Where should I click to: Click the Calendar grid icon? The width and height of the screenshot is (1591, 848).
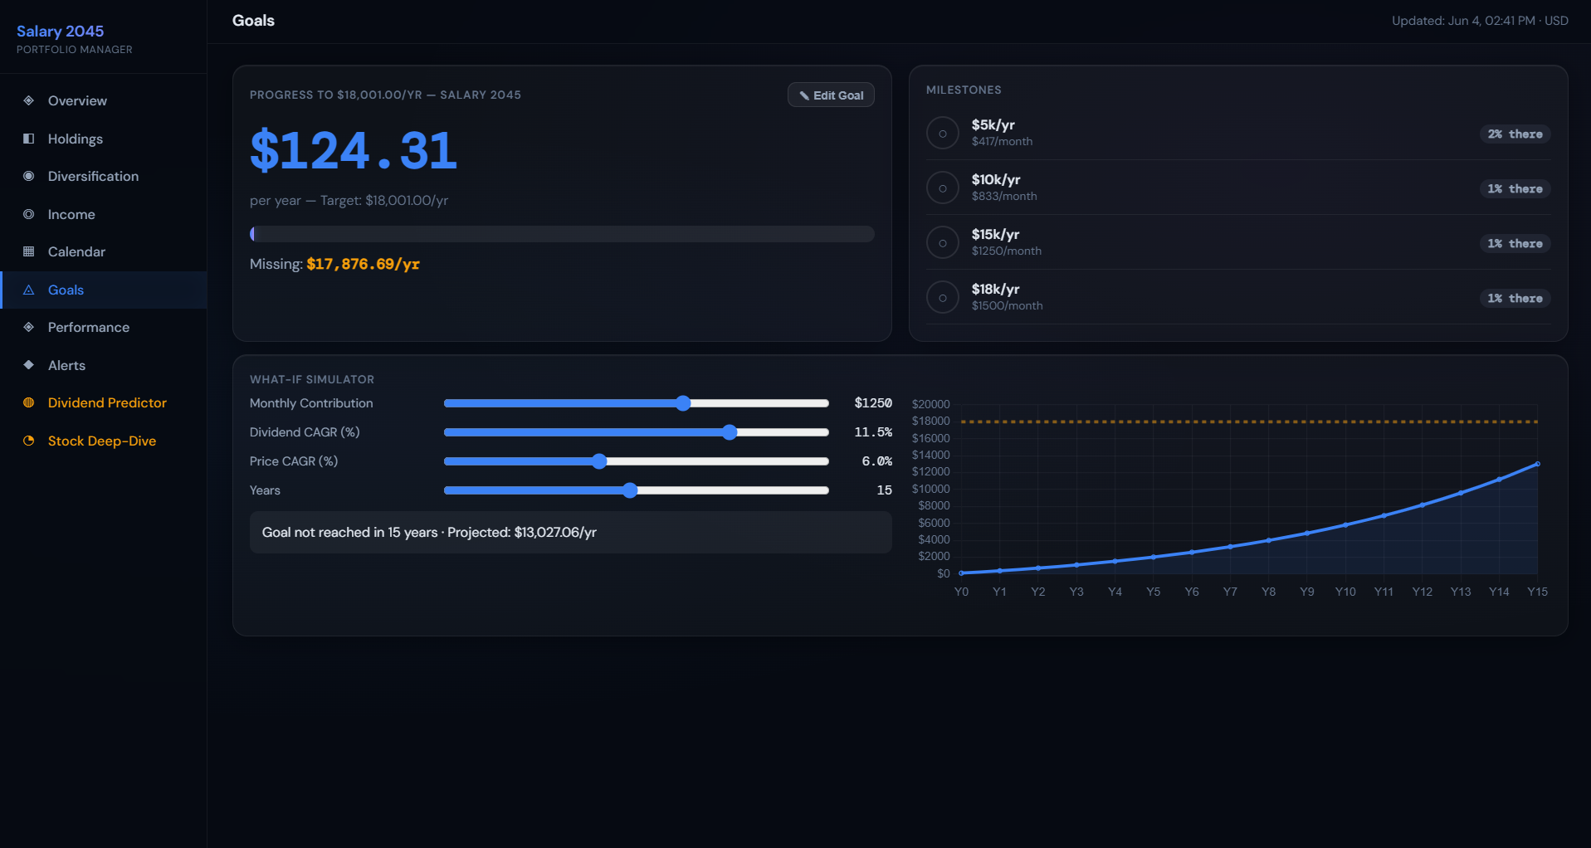point(29,251)
